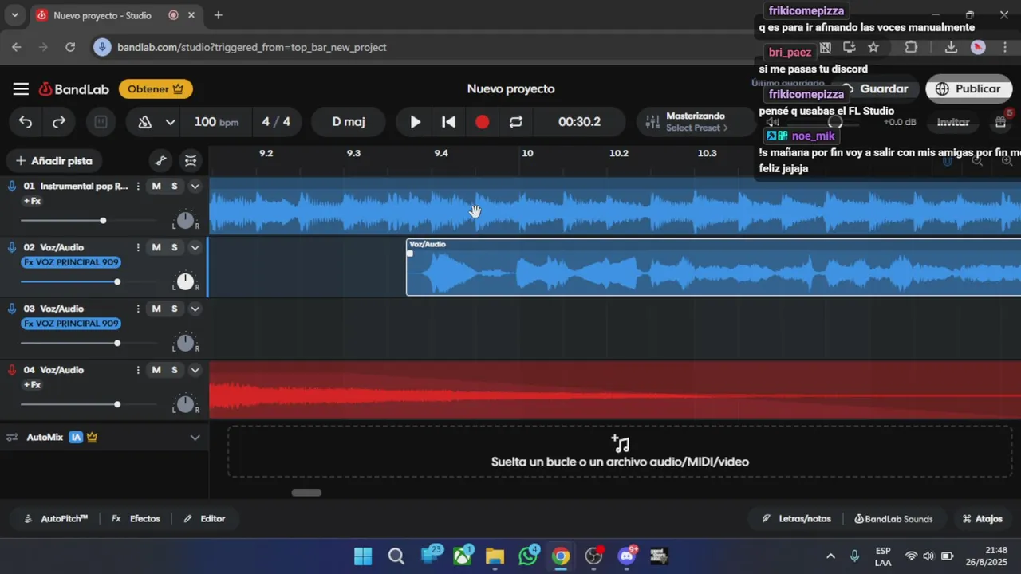This screenshot has width=1021, height=574.
Task: Solo track 01 Instrumental pop
Action: click(175, 186)
